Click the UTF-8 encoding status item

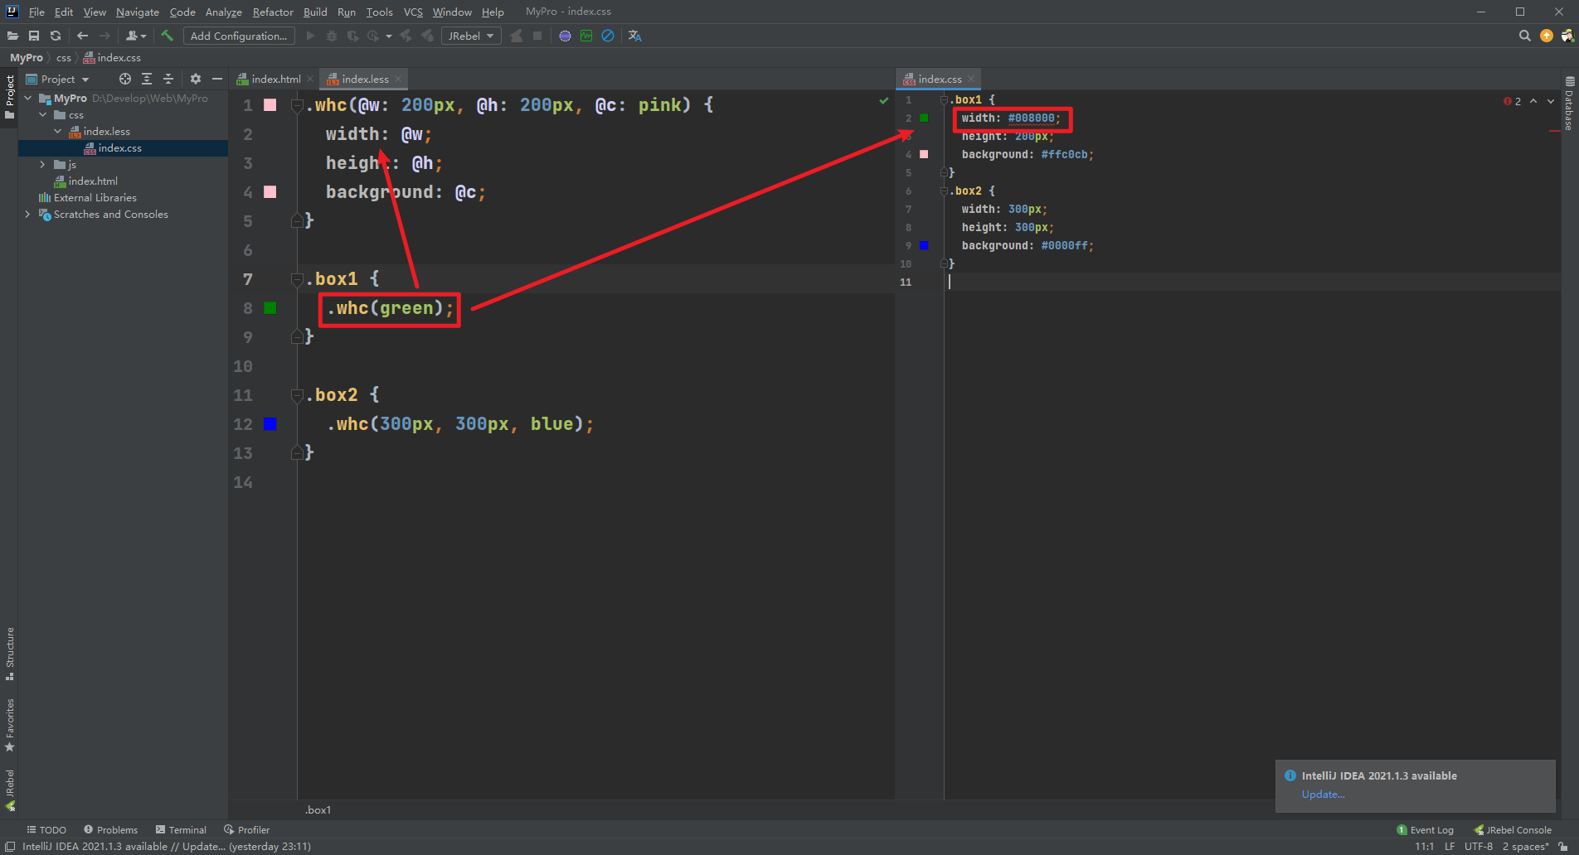point(1478,846)
